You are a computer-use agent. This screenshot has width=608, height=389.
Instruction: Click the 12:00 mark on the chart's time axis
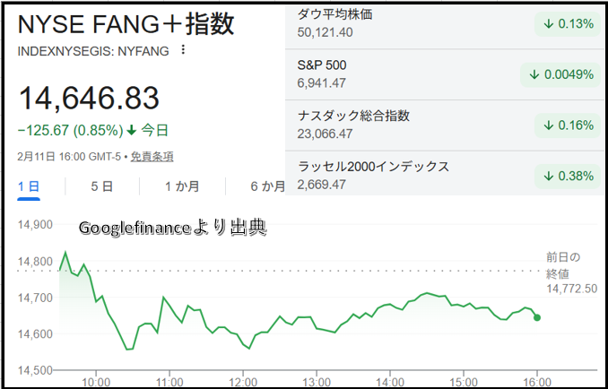(x=243, y=381)
